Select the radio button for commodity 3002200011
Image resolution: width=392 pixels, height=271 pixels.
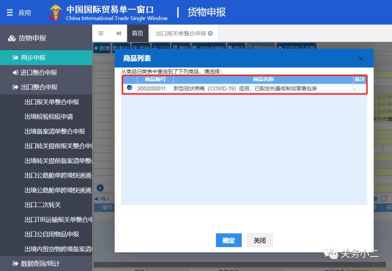130,87
